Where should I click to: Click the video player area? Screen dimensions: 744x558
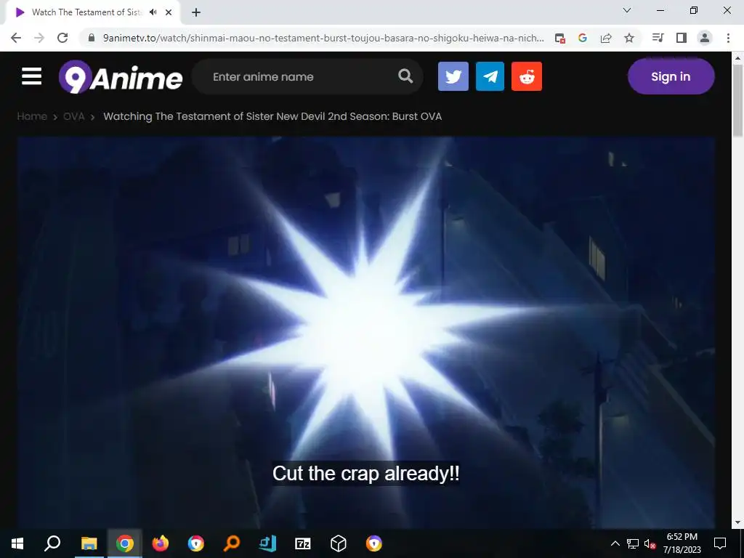[x=366, y=332]
